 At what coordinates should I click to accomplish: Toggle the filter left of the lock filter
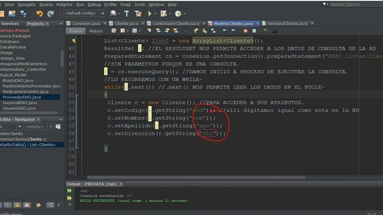pyautogui.click(x=8, y=205)
